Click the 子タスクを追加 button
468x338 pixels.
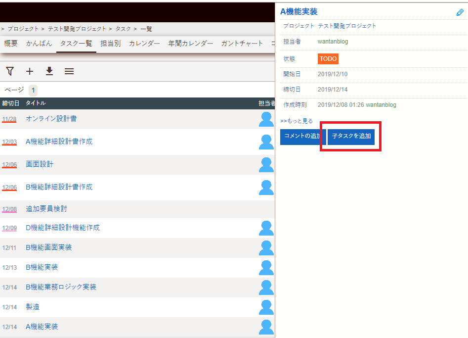point(351,137)
